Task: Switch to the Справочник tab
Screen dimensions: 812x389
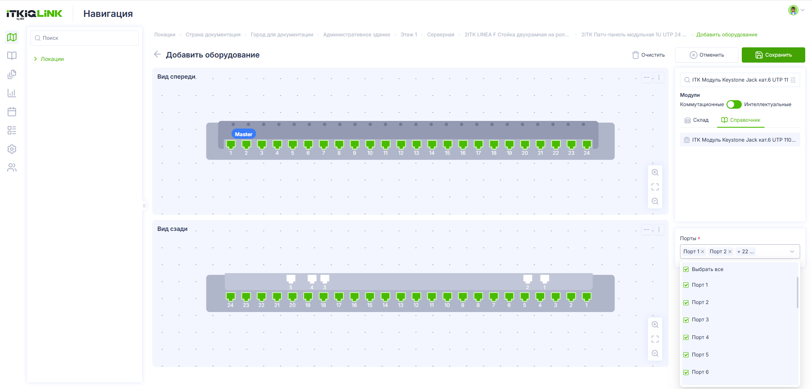Action: [x=741, y=120]
